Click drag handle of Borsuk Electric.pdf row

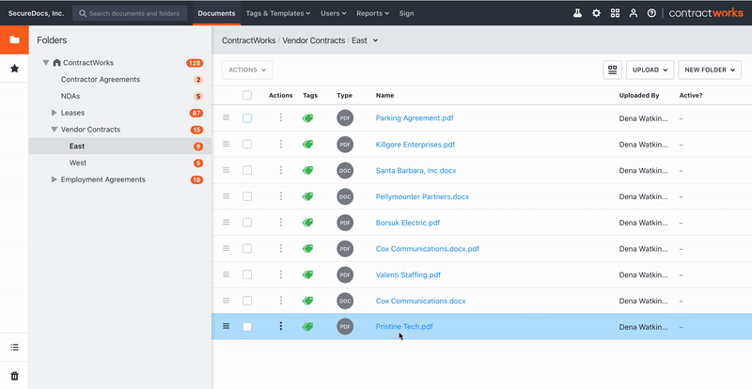[226, 222]
